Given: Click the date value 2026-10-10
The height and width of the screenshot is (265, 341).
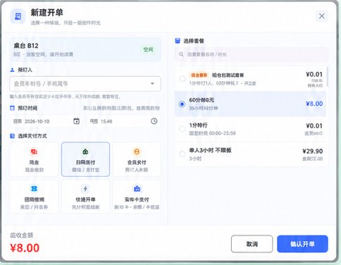Looking at the screenshot, I should coord(37,121).
